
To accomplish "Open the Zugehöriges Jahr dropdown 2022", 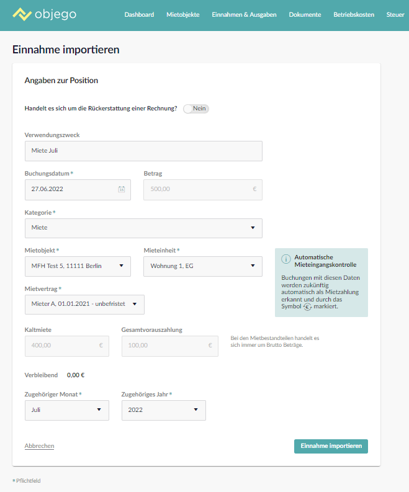I will [163, 410].
